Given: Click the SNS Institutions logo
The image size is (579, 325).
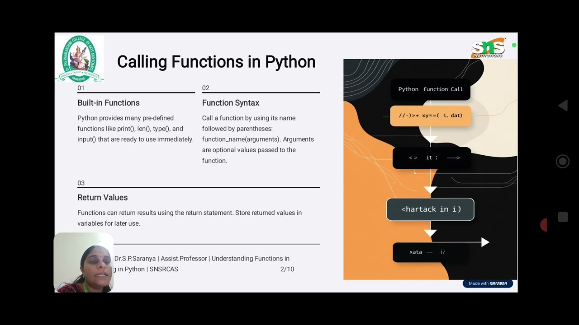Looking at the screenshot, I should 488,47.
